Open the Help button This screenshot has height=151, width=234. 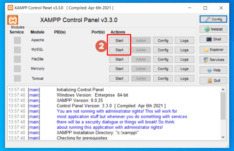pos(213,70)
